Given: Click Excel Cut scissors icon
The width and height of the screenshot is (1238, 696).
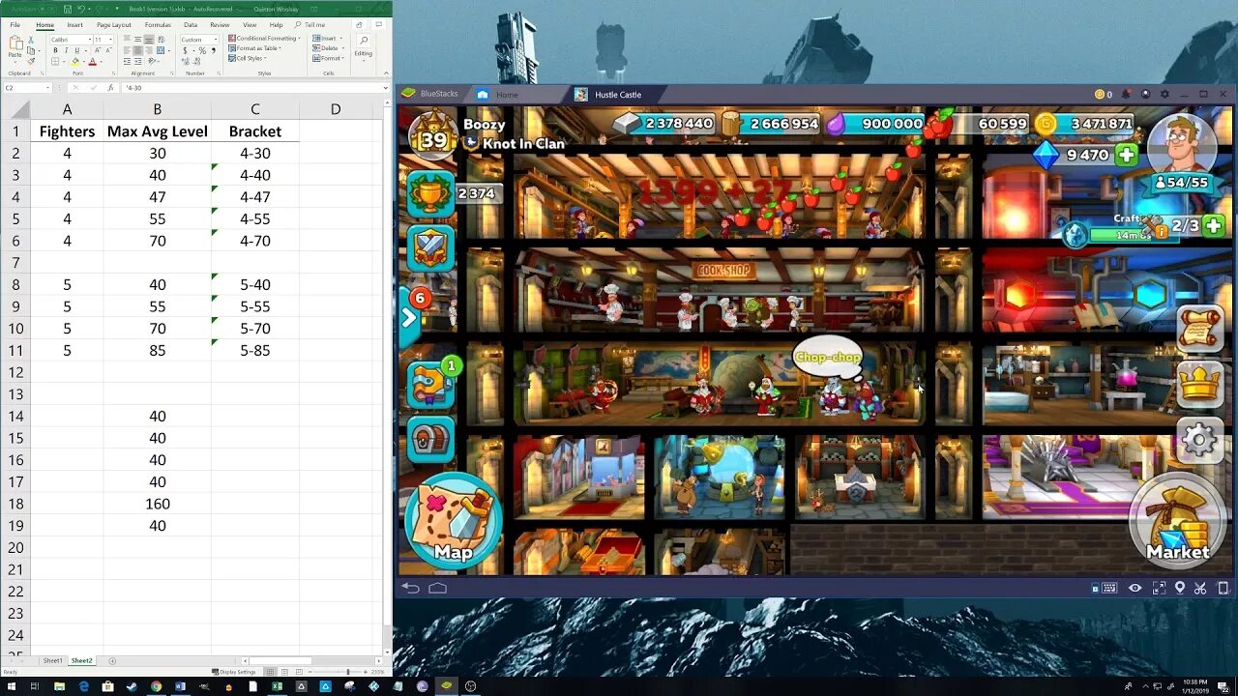Looking at the screenshot, I should [x=31, y=40].
